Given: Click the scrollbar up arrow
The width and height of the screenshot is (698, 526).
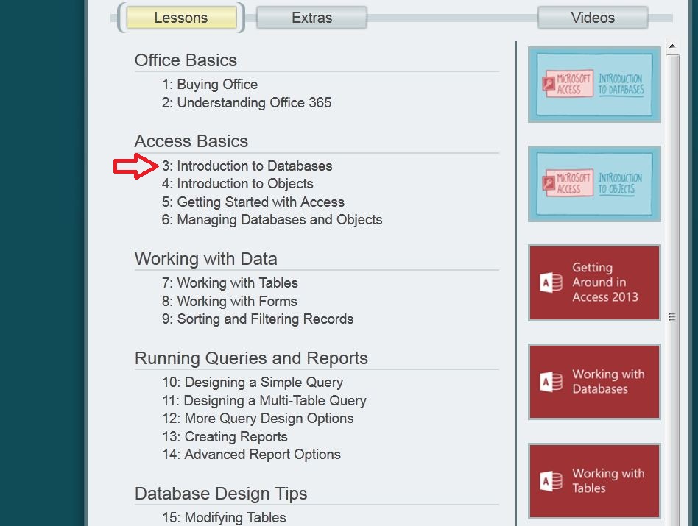Looking at the screenshot, I should point(671,46).
